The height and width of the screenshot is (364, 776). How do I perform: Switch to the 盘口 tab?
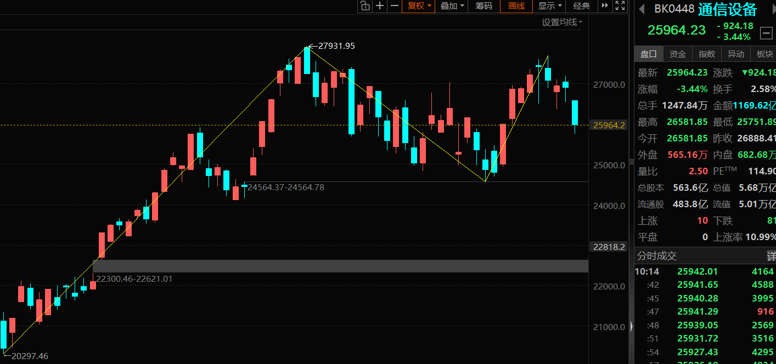point(649,54)
